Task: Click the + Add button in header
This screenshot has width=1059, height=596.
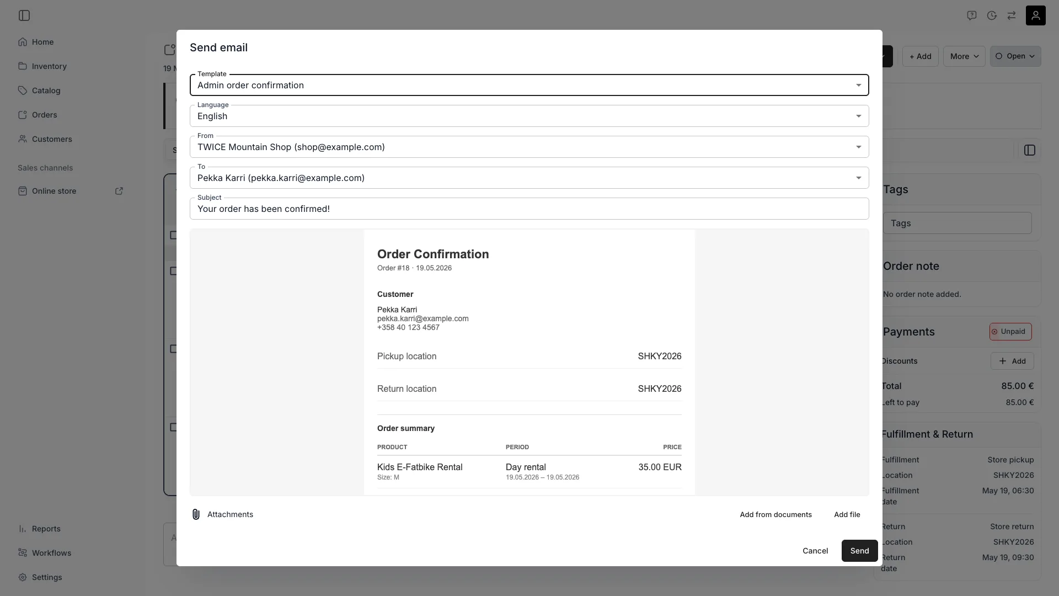Action: (x=920, y=56)
